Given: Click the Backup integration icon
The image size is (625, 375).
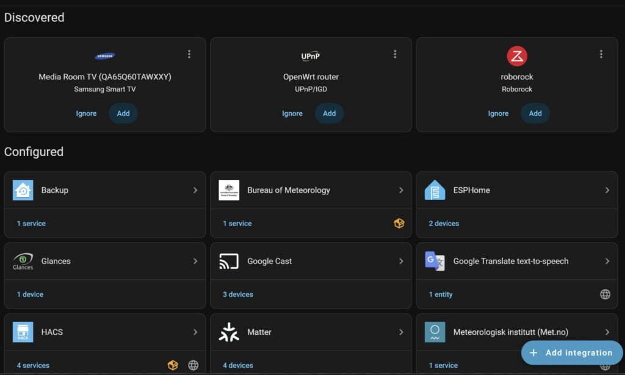Looking at the screenshot, I should 23,190.
